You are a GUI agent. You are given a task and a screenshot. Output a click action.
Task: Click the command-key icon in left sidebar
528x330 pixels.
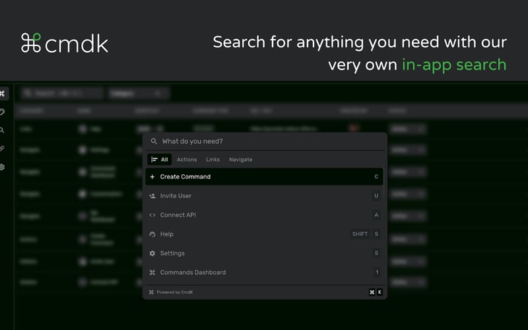pos(3,94)
